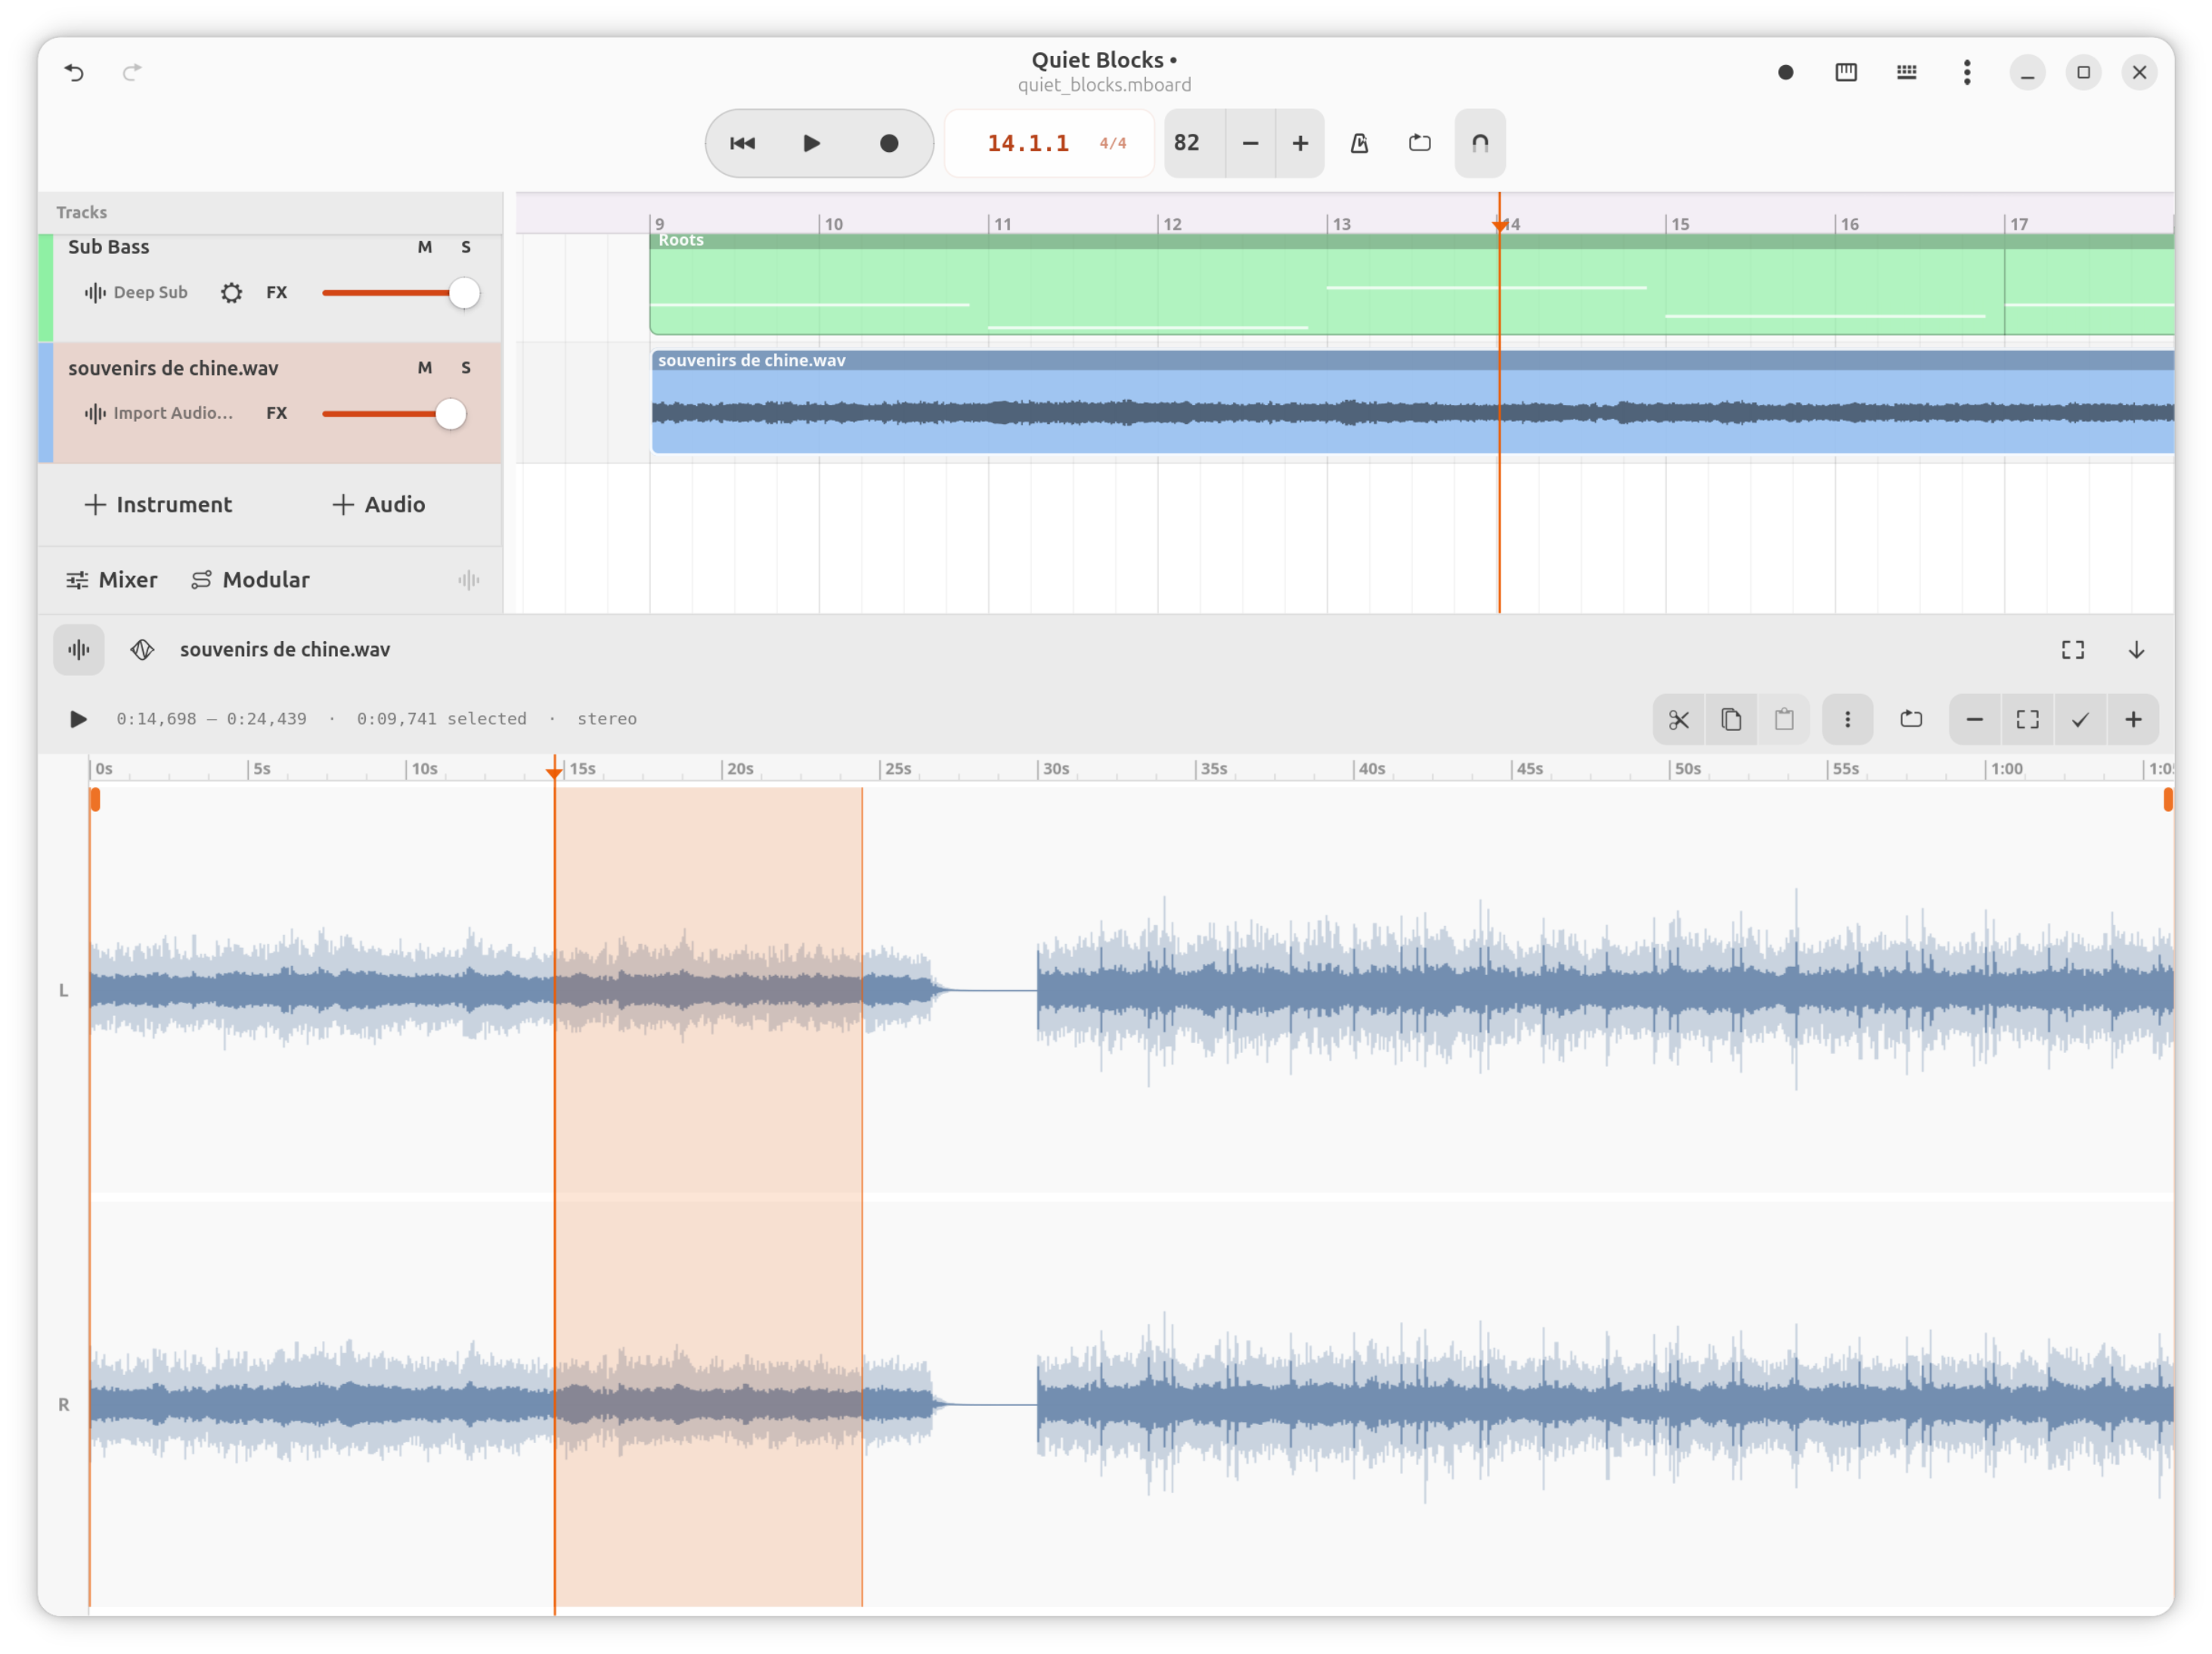Click the left channel L label

[63, 991]
